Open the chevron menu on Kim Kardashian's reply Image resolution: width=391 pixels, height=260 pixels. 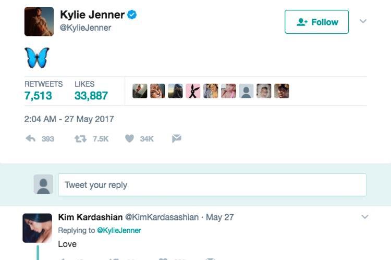365,217
